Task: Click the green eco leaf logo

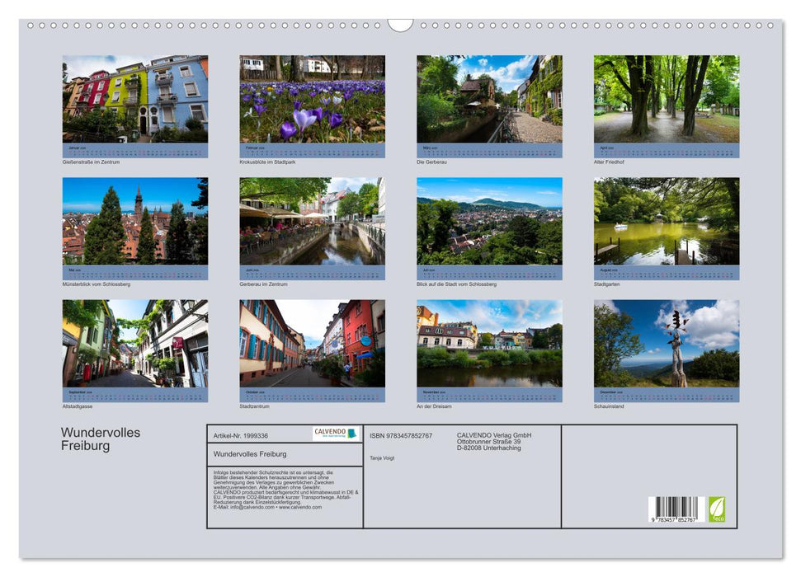Action: click(719, 509)
